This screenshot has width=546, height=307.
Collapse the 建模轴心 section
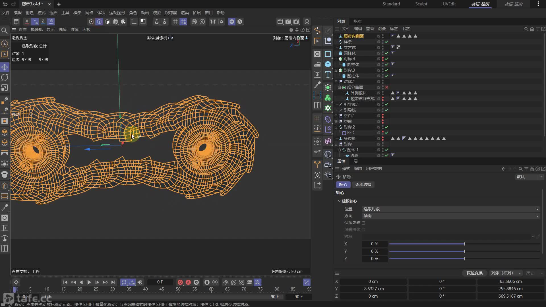pos(339,201)
